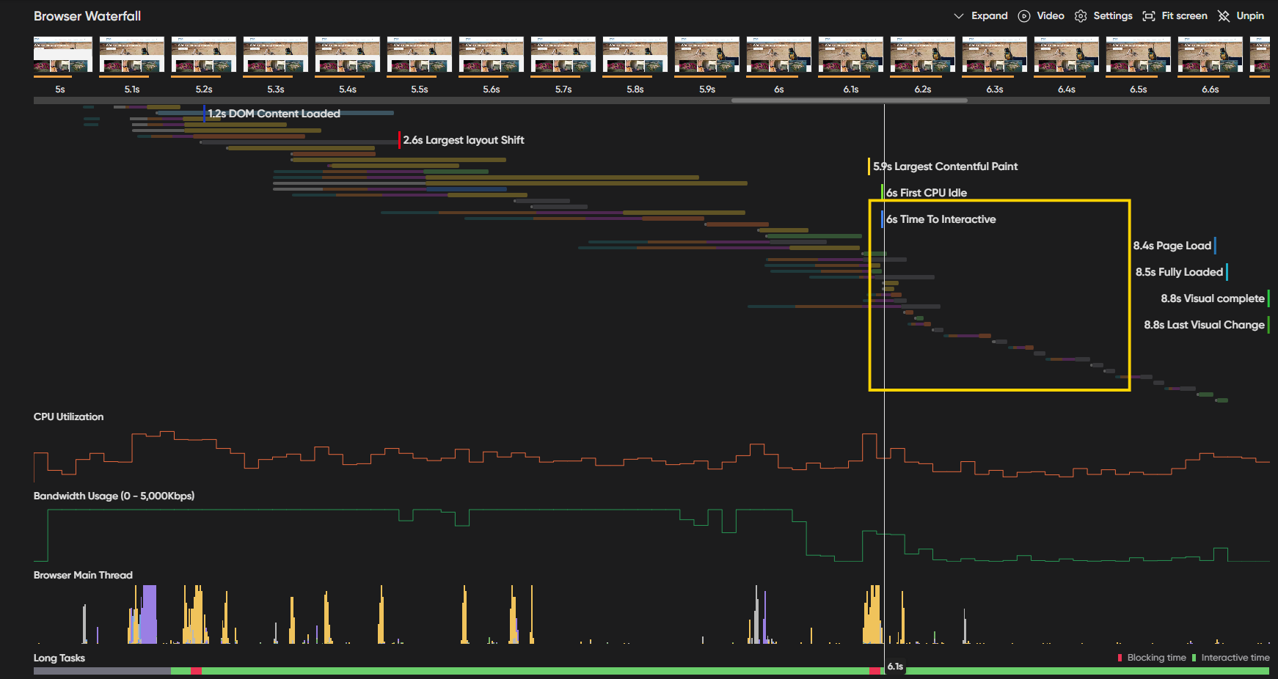
Task: Click the Fit screen icon
Action: tap(1149, 15)
